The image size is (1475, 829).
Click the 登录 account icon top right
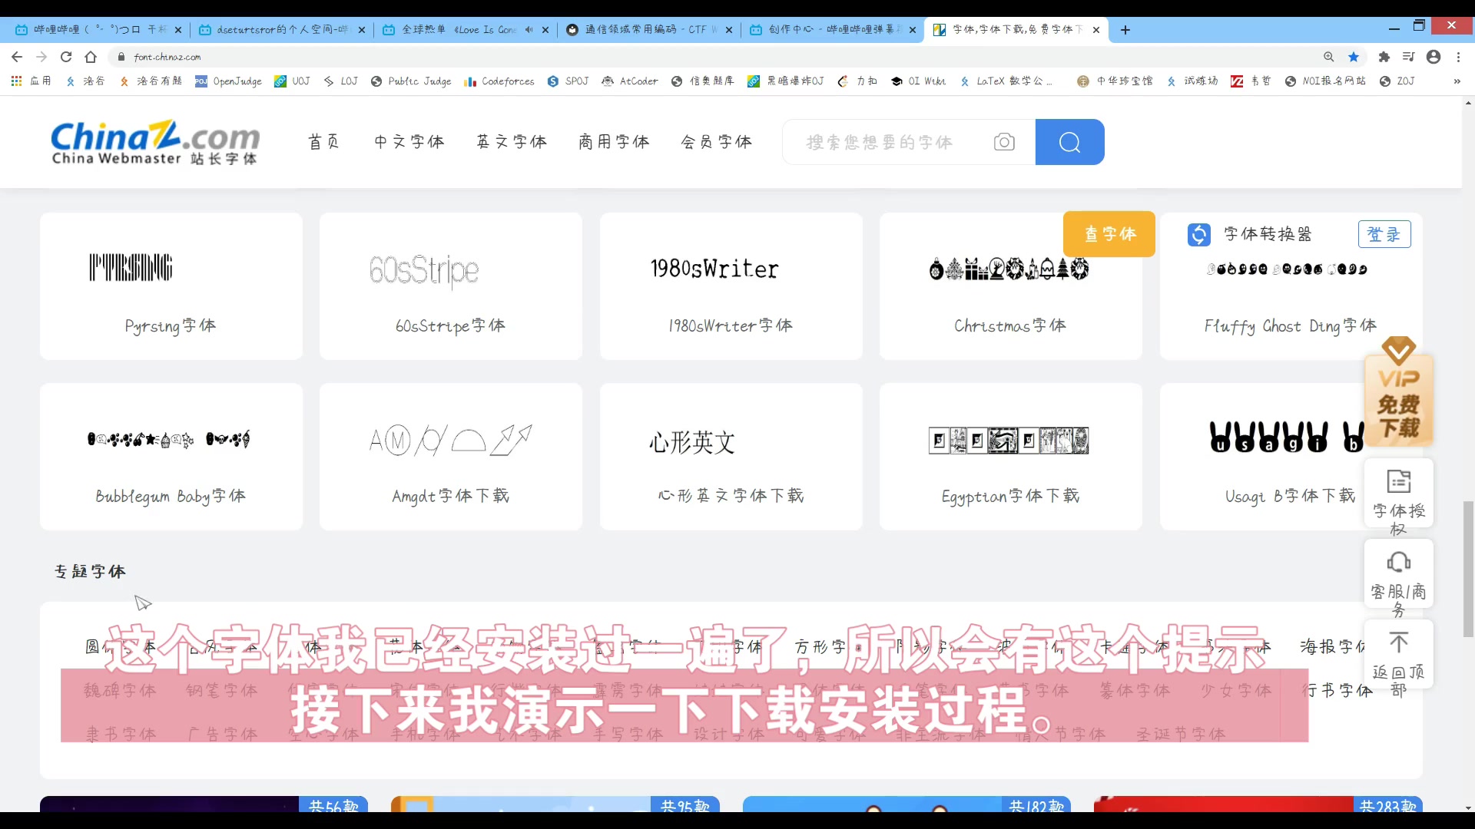point(1385,234)
